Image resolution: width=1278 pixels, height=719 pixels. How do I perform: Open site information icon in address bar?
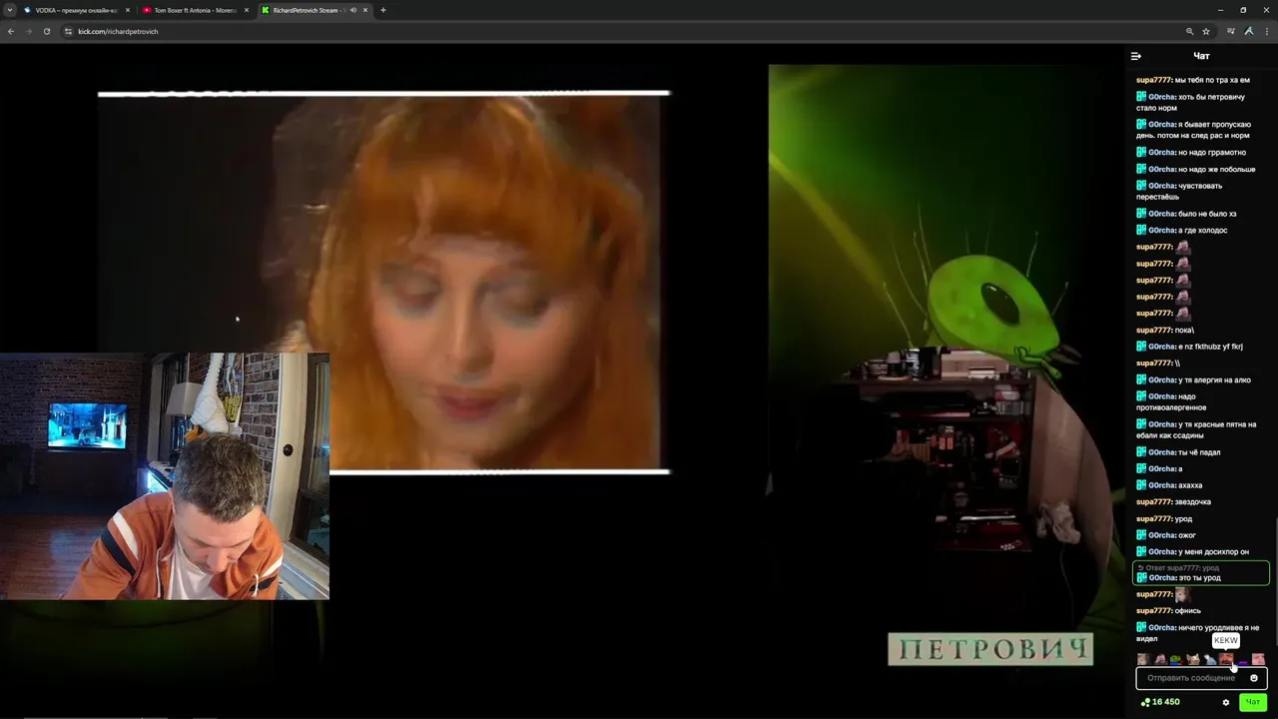[x=68, y=31]
